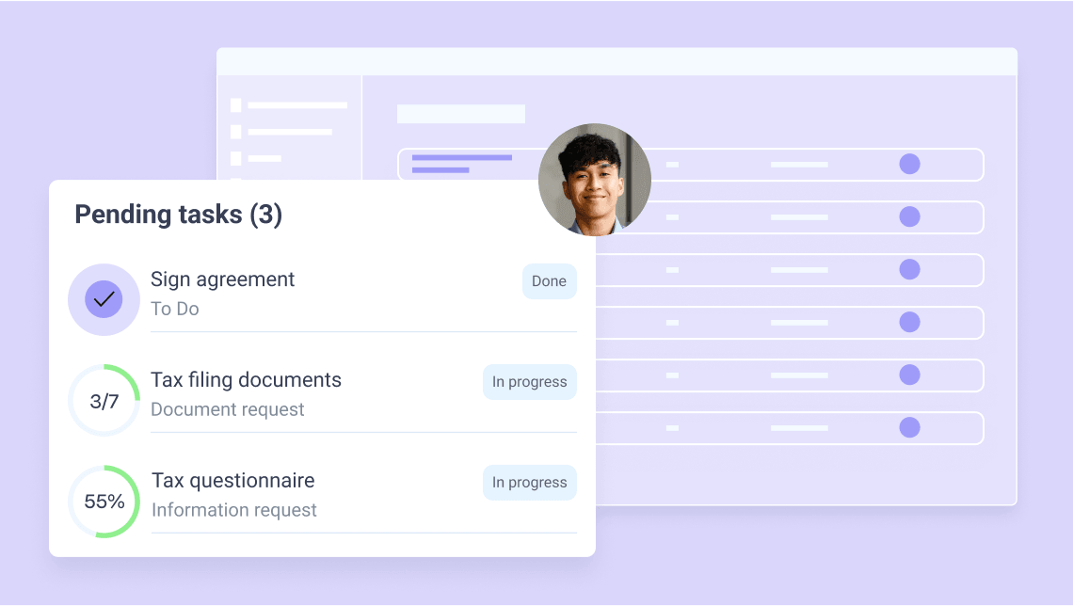Open the Sign agreement task
This screenshot has height=606, width=1073.
pyautogui.click(x=222, y=279)
